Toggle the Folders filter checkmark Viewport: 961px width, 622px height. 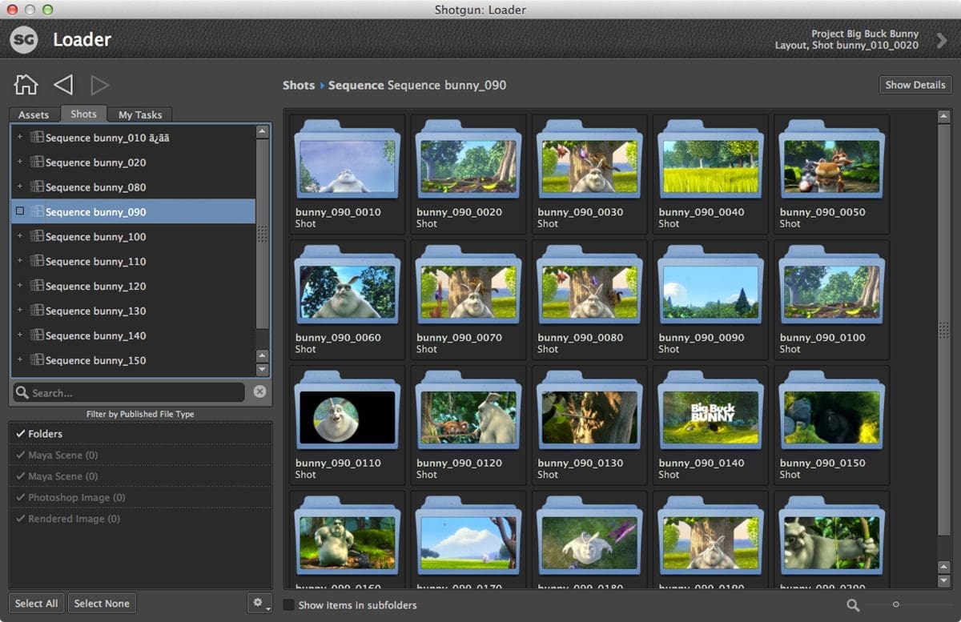[x=21, y=434]
